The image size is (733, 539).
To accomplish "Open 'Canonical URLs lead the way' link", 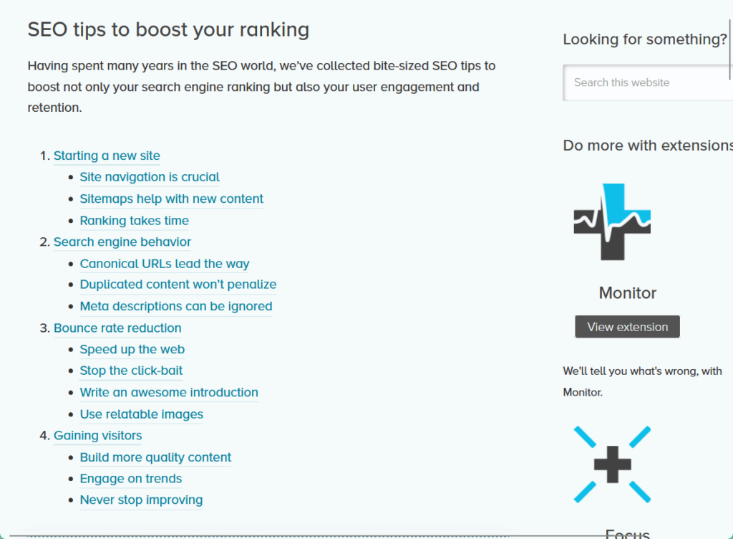I will pyautogui.click(x=165, y=264).
